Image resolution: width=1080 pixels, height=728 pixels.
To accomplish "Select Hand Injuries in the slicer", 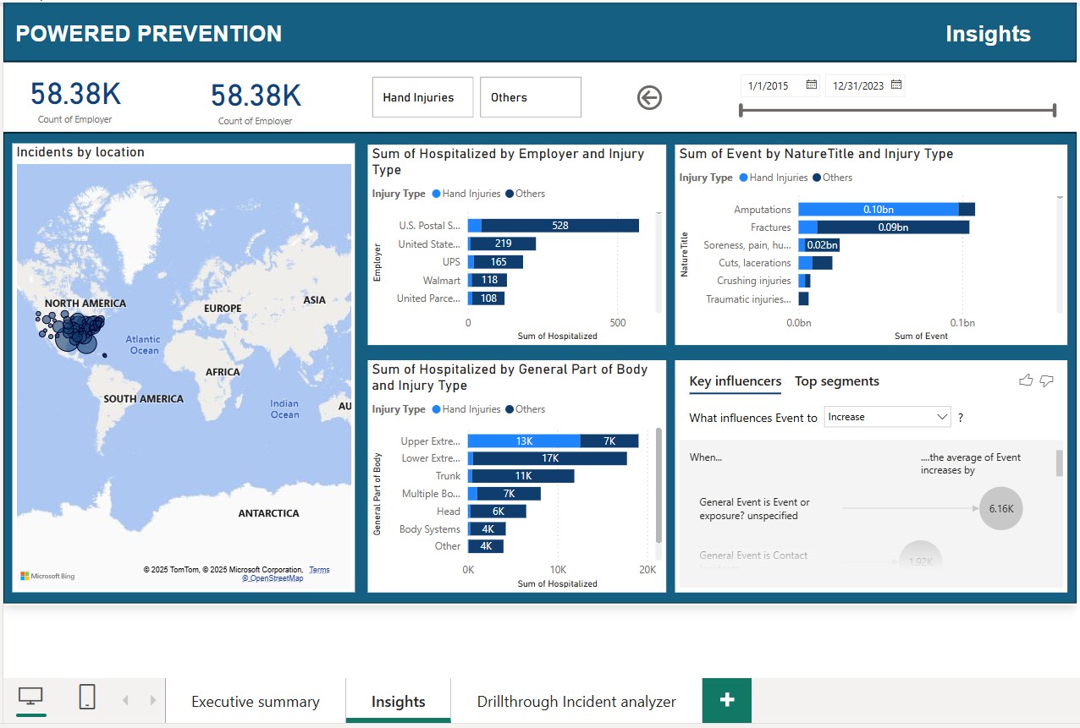I will pos(422,97).
